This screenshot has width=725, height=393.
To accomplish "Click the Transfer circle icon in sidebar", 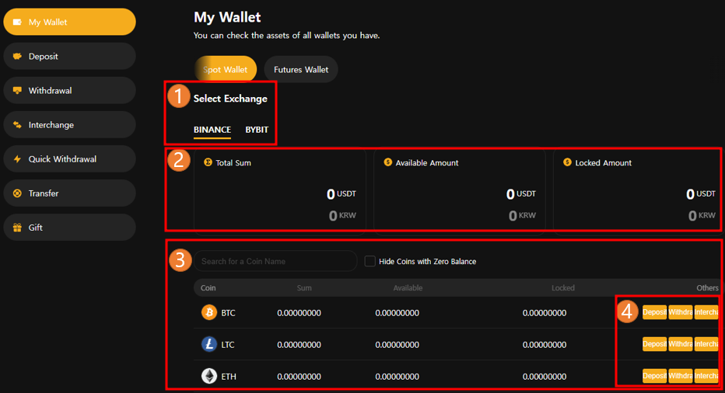I will (x=18, y=193).
